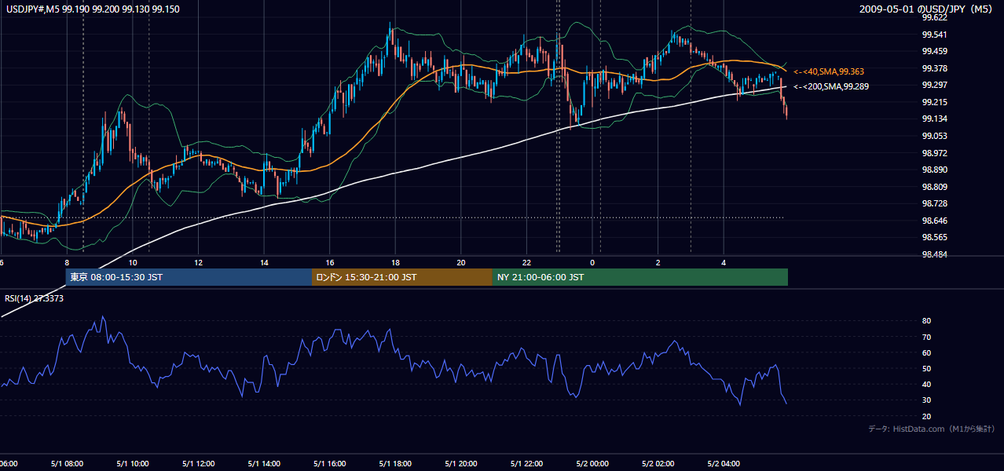The image size is (1004, 471).
Task: Click the 5/1 18:00 time label
Action: (x=395, y=463)
